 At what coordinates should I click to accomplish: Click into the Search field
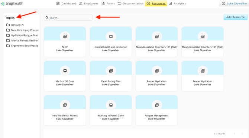coord(68,17)
